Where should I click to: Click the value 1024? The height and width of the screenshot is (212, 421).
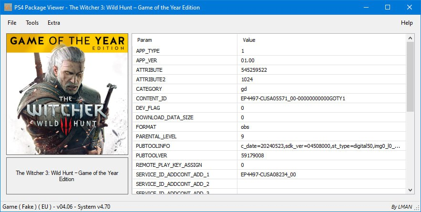(247, 79)
